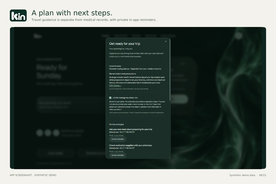Screen dimensions: 276x184
Task: Click 'APP SCREENSHOT · SYNTHETIC DEMO' footer label
Action: 33,175
